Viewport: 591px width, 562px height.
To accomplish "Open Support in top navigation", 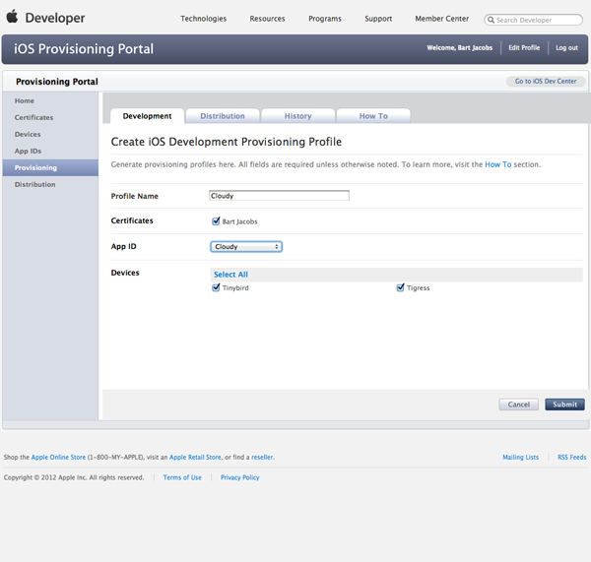I will pos(378,19).
